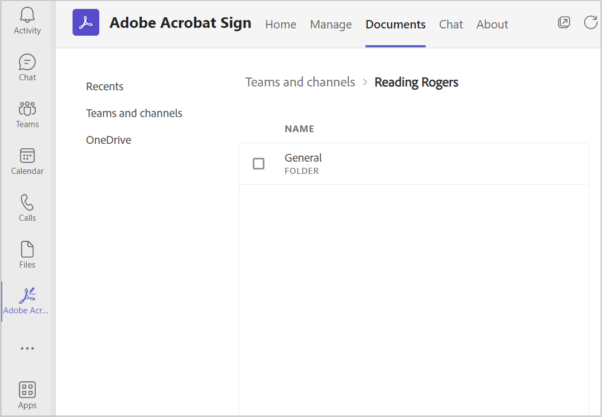
Task: Open the About tab
Action: coord(492,25)
